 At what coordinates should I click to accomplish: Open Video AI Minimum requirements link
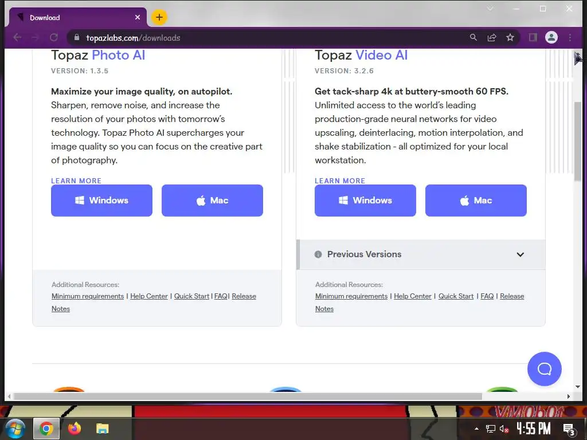tap(351, 296)
